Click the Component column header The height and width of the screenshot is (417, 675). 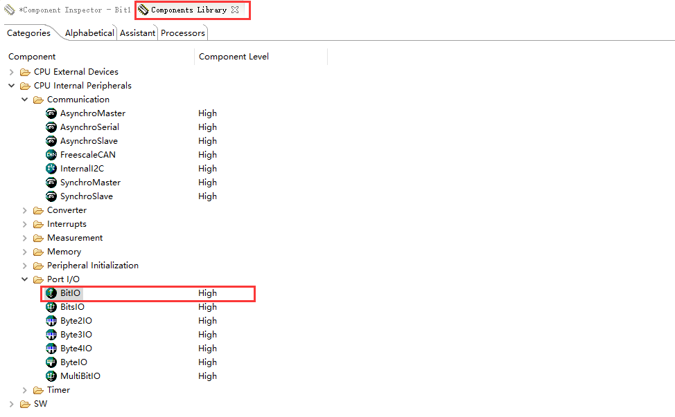32,57
